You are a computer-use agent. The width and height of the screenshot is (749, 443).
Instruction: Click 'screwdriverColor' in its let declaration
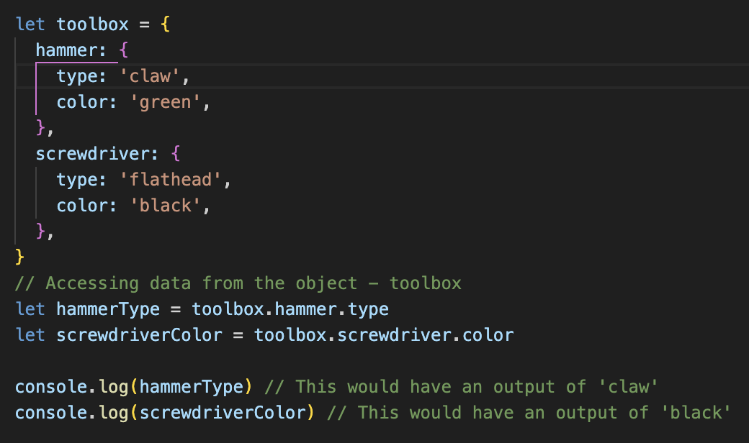(x=140, y=335)
